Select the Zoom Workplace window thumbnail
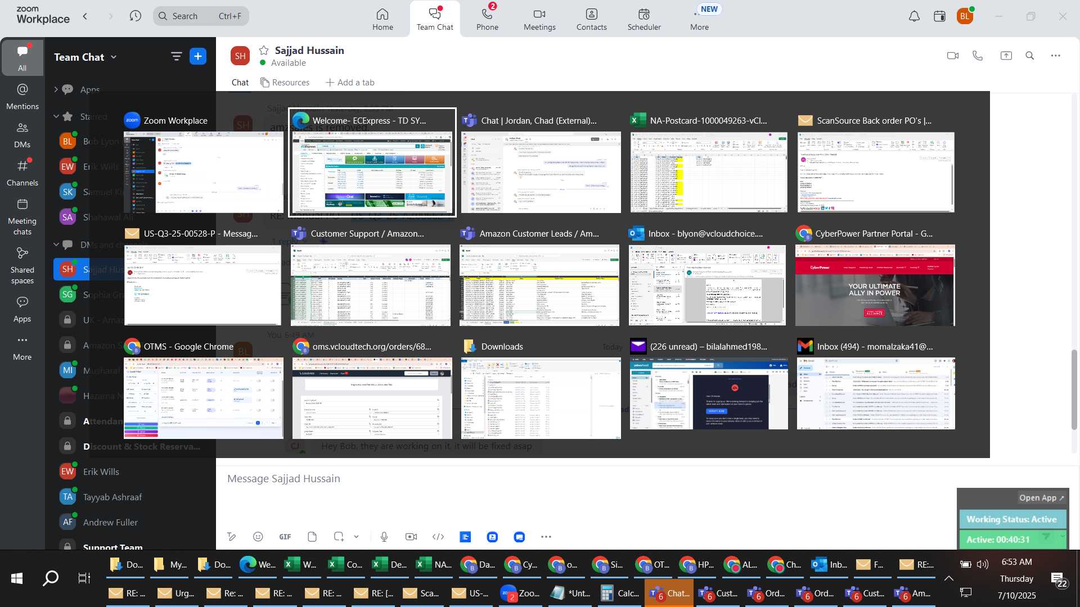This screenshot has width=1080, height=607. click(203, 164)
